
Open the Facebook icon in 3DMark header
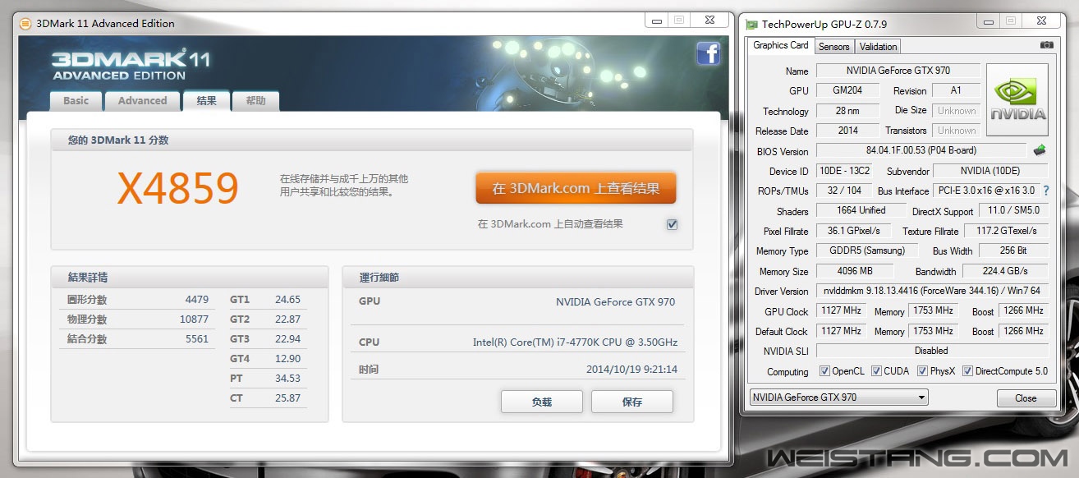coord(708,53)
